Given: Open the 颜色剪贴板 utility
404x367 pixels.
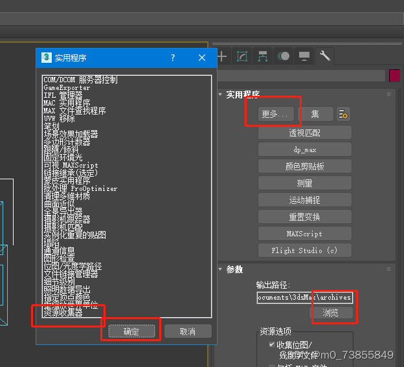Looking at the screenshot, I should 305,166.
